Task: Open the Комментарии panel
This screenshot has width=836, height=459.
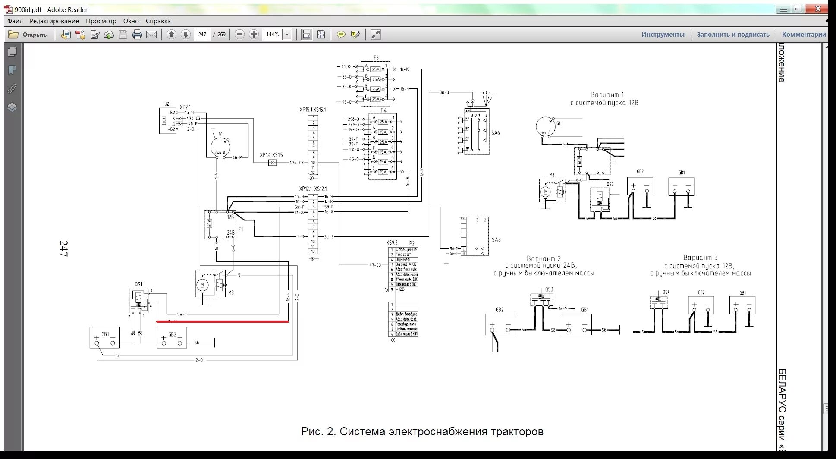Action: click(804, 35)
